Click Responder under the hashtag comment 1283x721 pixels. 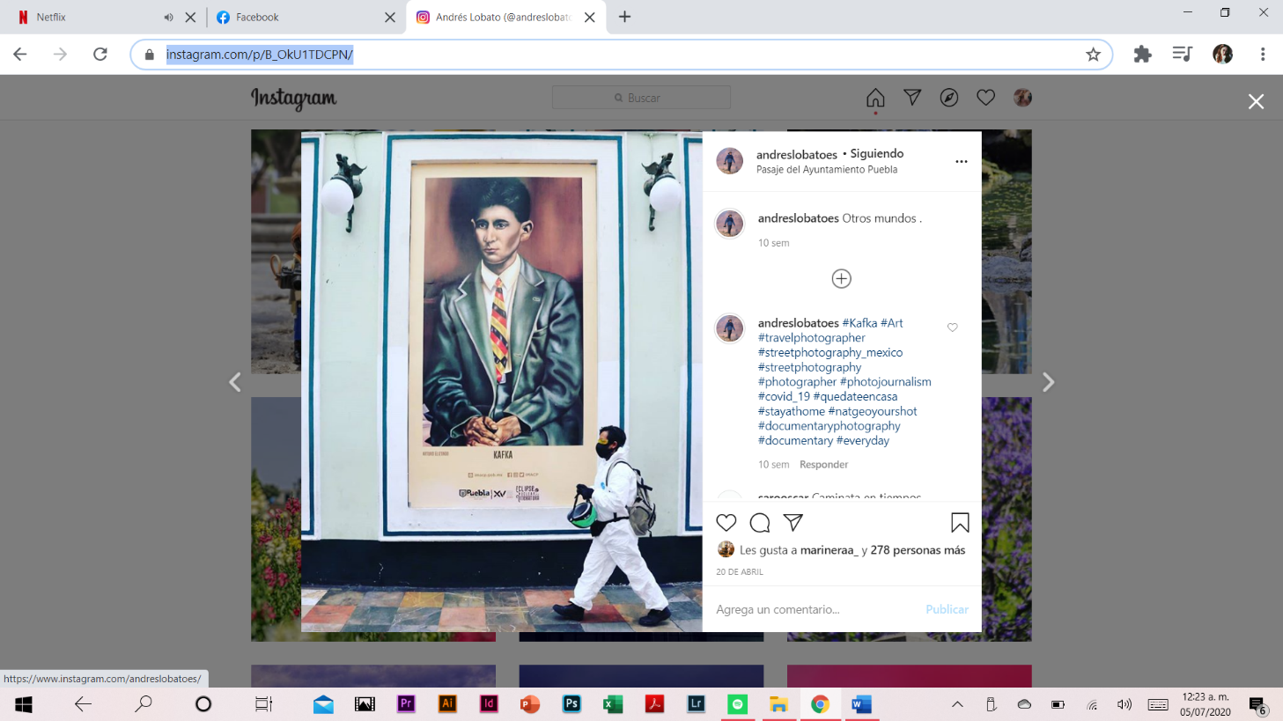pyautogui.click(x=823, y=465)
